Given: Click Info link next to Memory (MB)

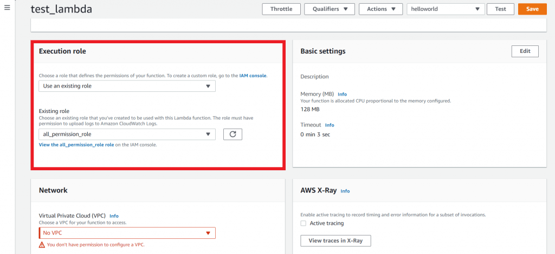Looking at the screenshot, I should pyautogui.click(x=342, y=94).
